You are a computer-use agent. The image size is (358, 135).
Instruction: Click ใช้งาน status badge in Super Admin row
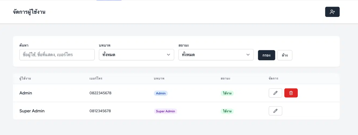click(227, 111)
